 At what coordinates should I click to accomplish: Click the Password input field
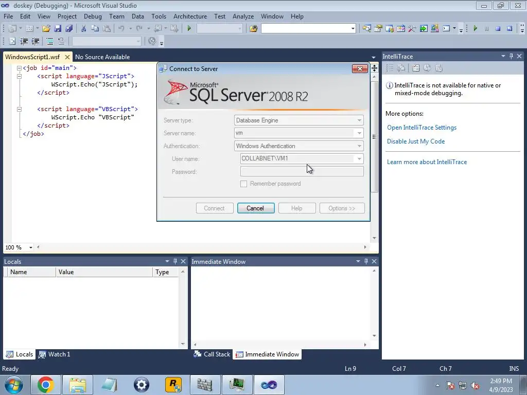click(x=302, y=171)
